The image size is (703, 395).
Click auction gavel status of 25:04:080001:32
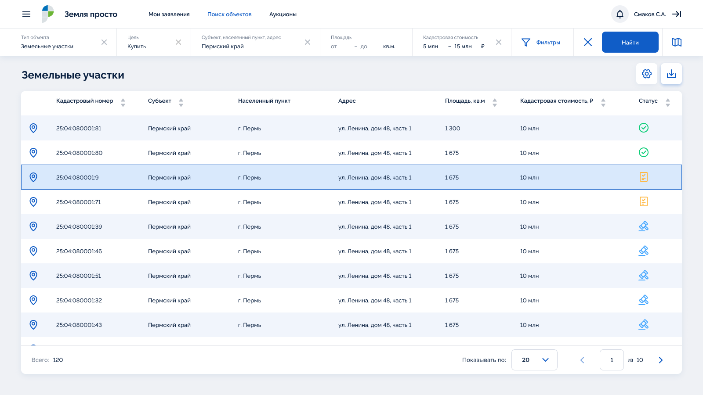tap(644, 300)
